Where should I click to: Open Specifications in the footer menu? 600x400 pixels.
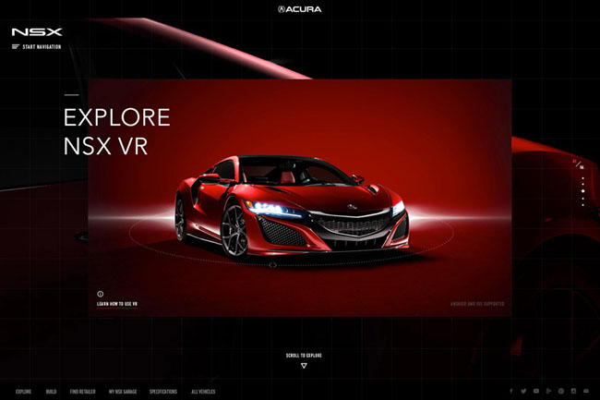[163, 392]
